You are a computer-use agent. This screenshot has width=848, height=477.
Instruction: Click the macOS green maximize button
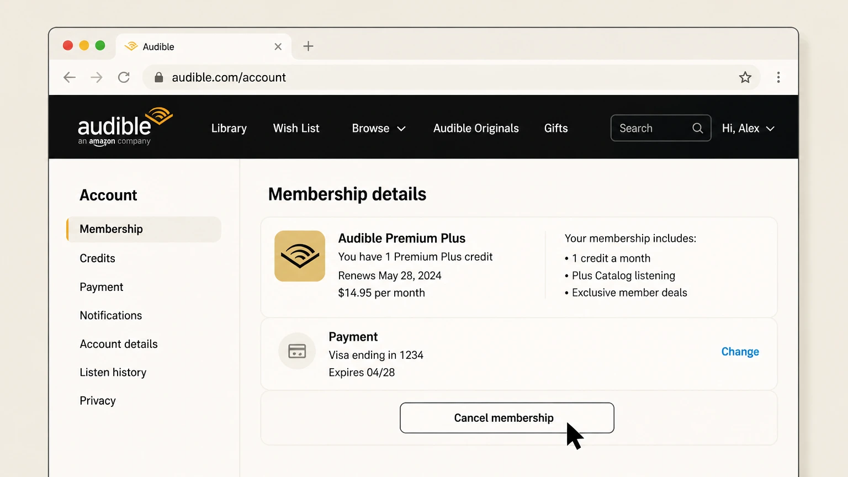pos(100,45)
